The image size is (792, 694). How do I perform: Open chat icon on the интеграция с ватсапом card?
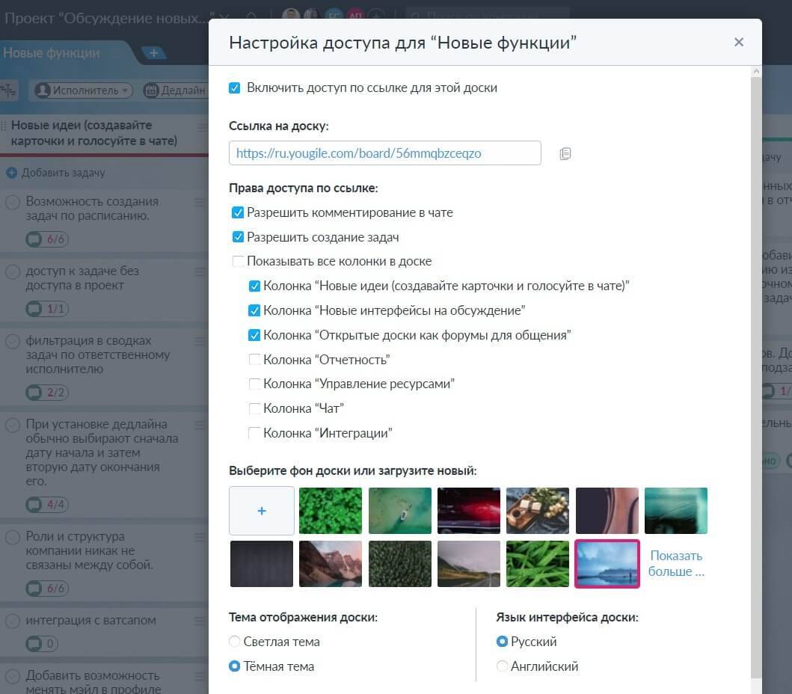[35, 644]
